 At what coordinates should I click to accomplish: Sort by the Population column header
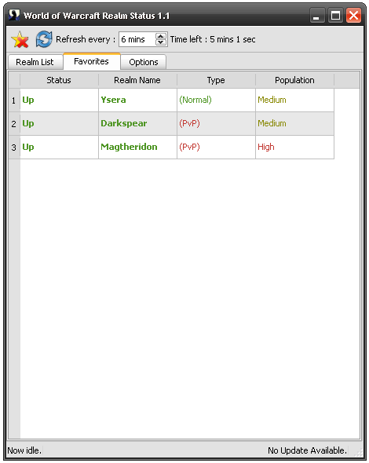click(294, 80)
